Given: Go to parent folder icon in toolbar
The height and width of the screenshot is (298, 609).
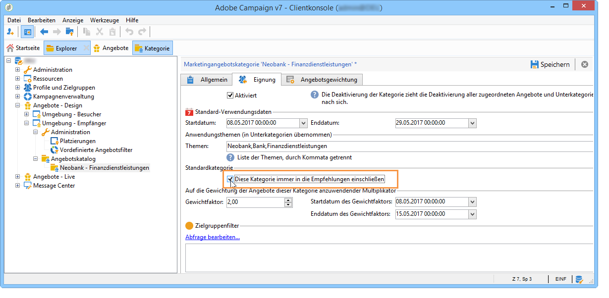Looking at the screenshot, I should pyautogui.click(x=70, y=32).
